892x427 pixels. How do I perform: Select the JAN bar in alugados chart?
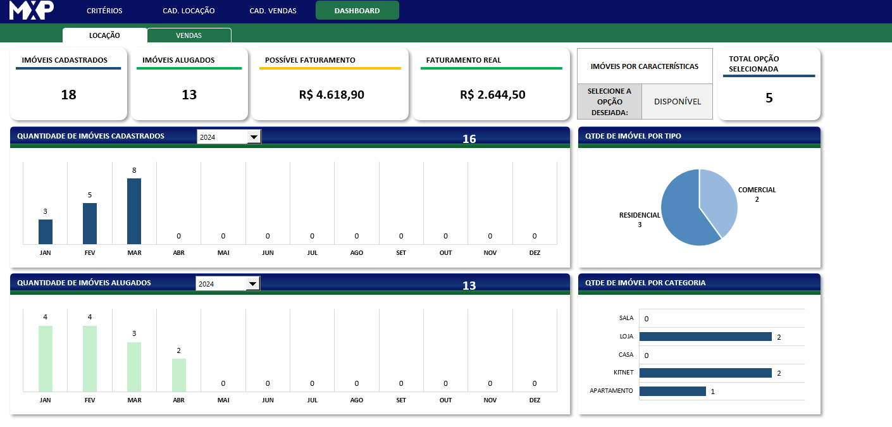pos(46,358)
